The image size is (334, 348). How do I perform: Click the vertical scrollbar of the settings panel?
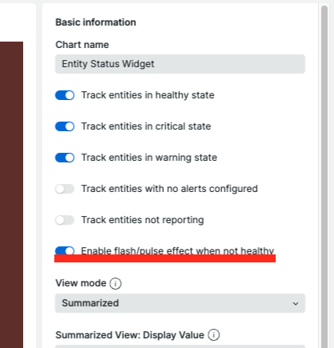324,176
